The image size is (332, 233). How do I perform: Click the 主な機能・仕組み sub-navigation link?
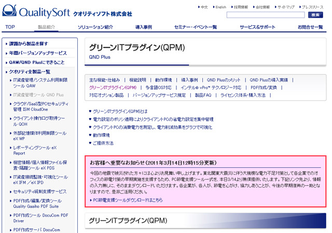pos(104,80)
